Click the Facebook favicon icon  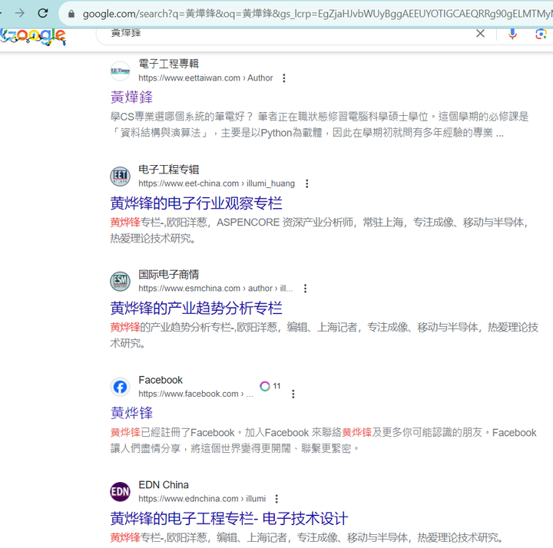pos(121,387)
